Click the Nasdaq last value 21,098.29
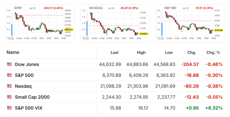 click(x=111, y=86)
